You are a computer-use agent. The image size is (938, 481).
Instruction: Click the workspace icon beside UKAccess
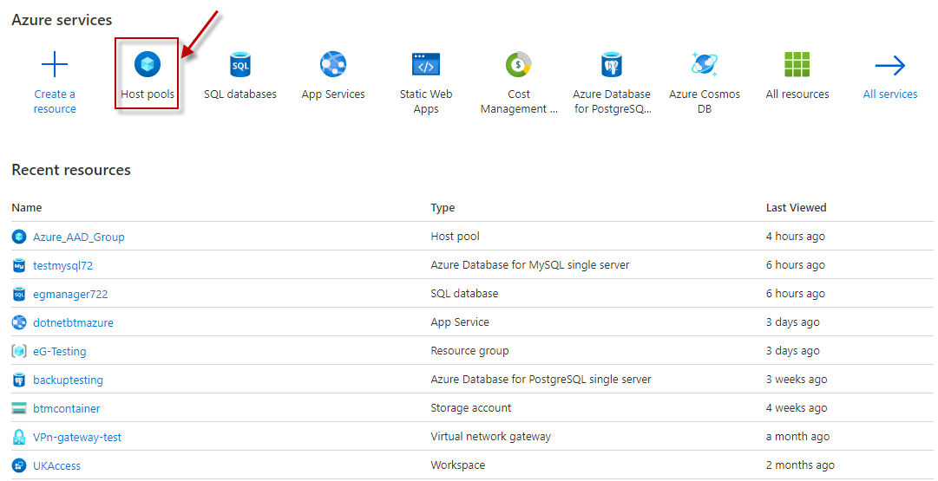pyautogui.click(x=19, y=465)
